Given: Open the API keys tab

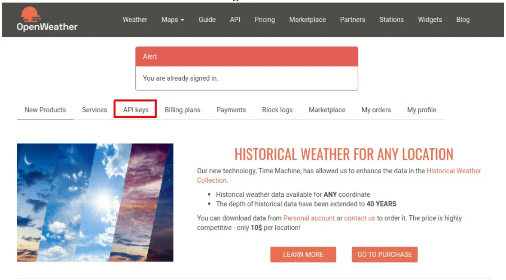Looking at the screenshot, I should click(x=136, y=110).
